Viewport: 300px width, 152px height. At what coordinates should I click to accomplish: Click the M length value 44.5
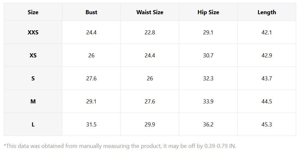267,101
